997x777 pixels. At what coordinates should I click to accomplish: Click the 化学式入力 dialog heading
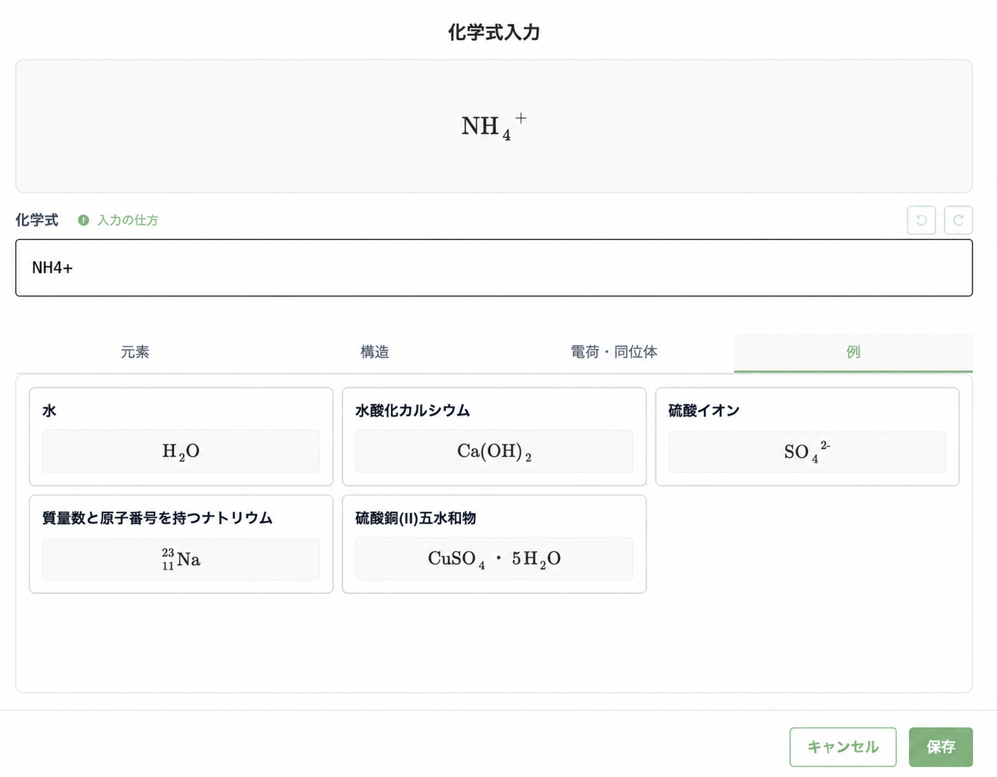pyautogui.click(x=494, y=32)
